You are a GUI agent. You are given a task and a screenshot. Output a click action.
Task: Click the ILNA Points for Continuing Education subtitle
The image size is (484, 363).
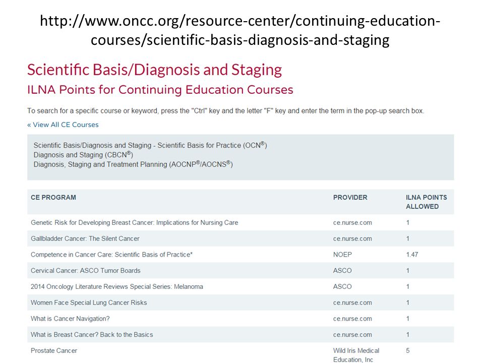(x=160, y=90)
